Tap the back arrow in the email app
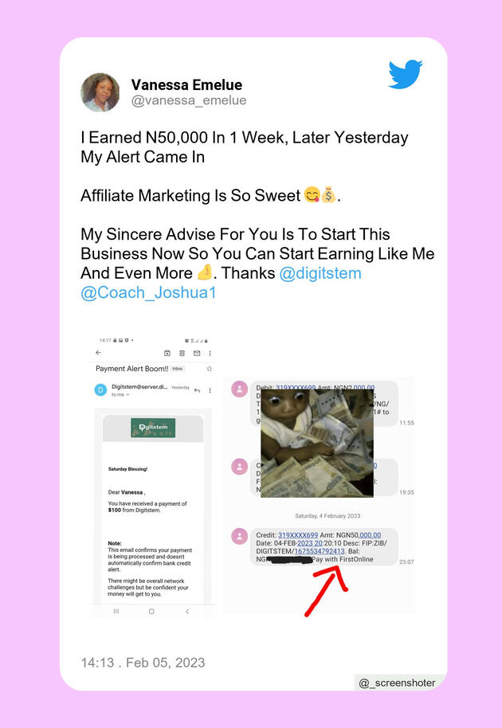Viewport: 502px width, 728px height. point(99,353)
